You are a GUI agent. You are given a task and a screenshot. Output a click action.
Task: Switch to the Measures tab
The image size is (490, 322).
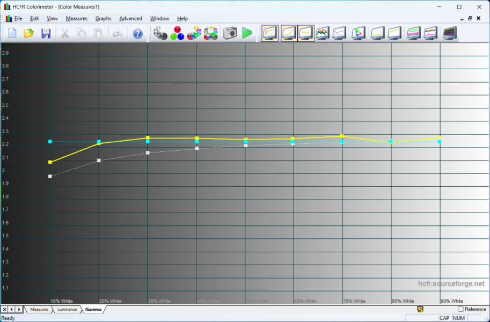pos(39,310)
